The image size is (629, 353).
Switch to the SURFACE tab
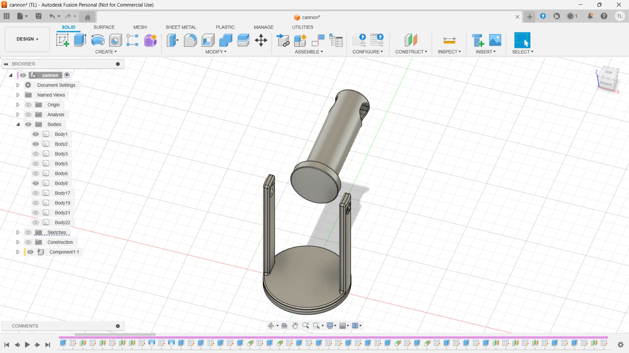click(x=104, y=27)
